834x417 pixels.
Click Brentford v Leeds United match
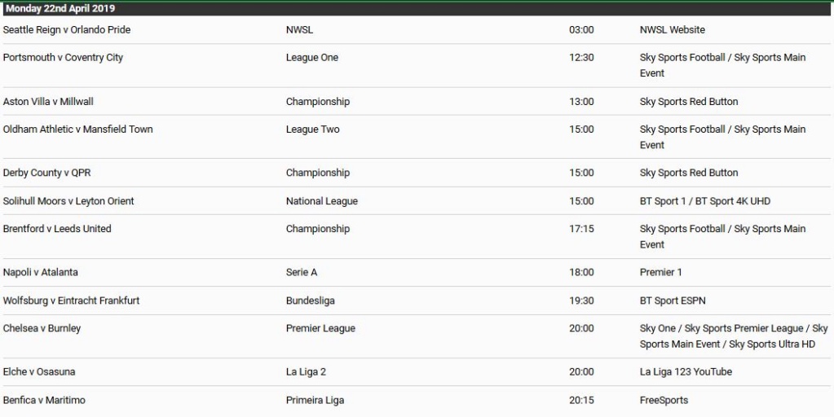click(57, 229)
